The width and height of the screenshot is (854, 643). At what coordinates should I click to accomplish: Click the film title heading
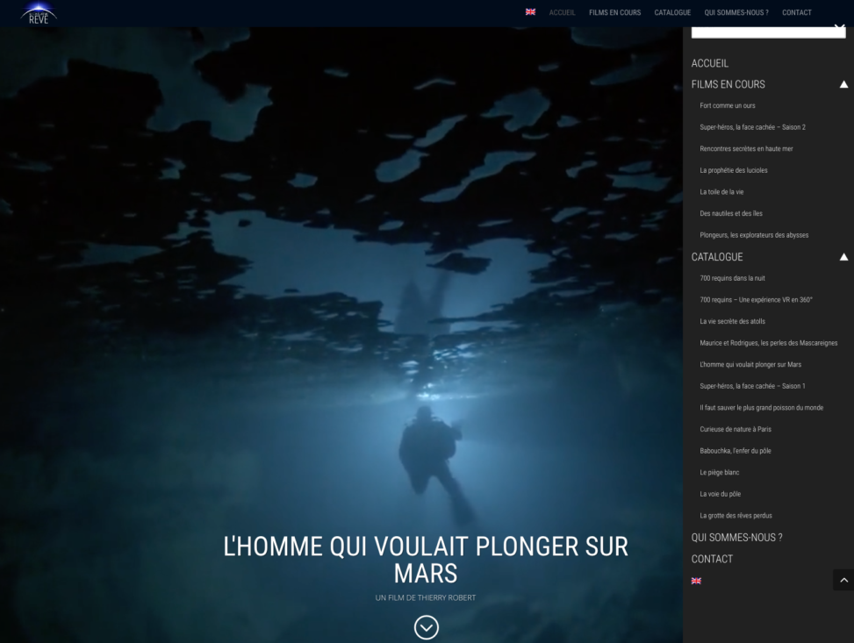pyautogui.click(x=426, y=560)
